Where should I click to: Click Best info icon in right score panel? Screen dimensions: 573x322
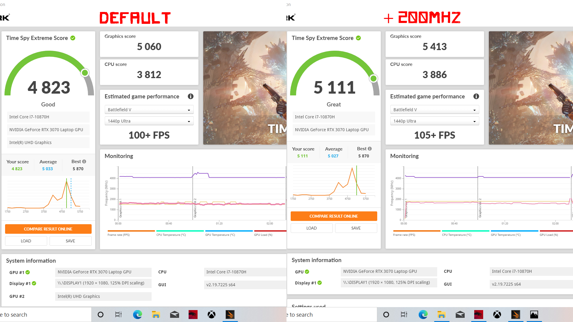(x=370, y=148)
